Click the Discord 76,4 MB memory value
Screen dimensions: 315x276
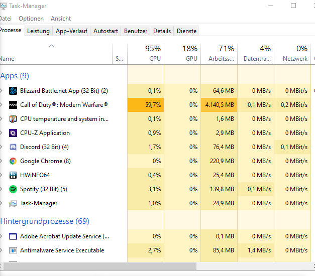click(x=224, y=147)
